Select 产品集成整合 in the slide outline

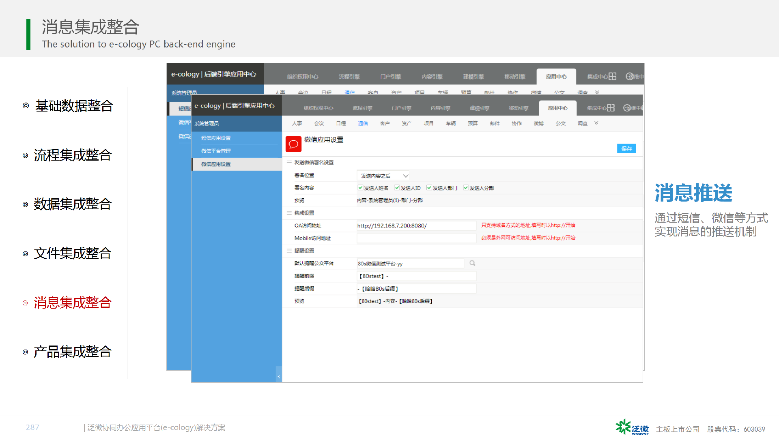click(x=73, y=352)
